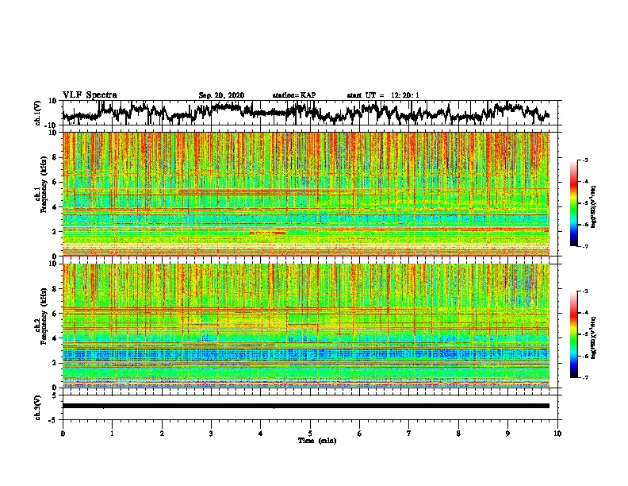628x486 pixels.
Task: Click the '-3' tick on ch.2 colorbar
Action: pos(585,291)
